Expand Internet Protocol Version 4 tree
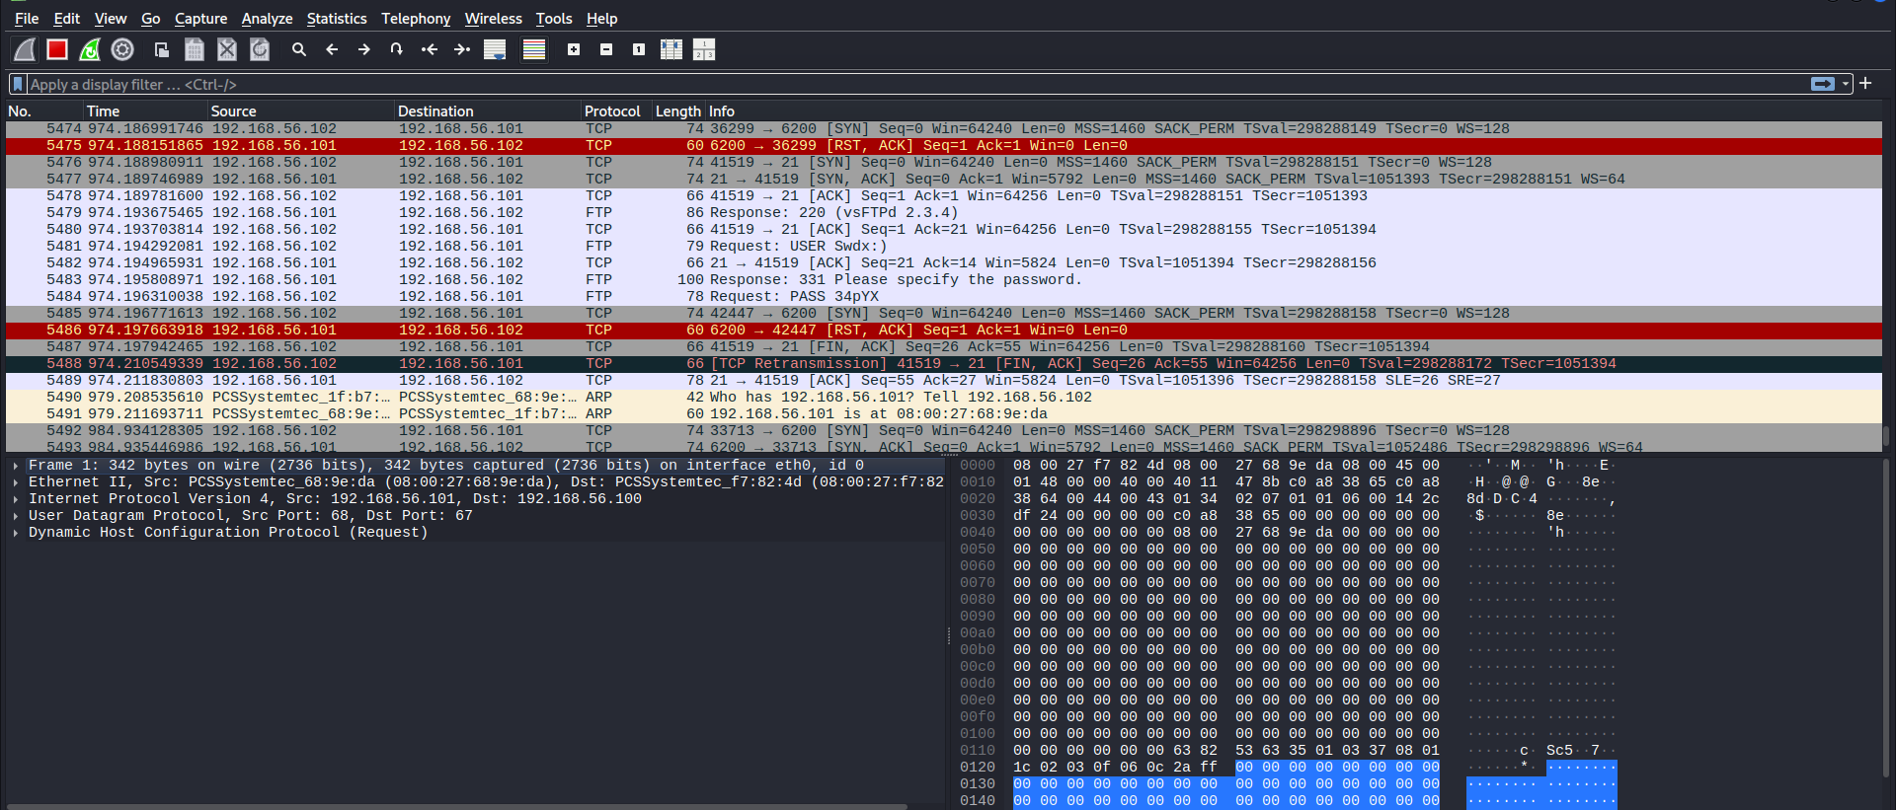Screen dimensions: 1896x810 [16, 499]
